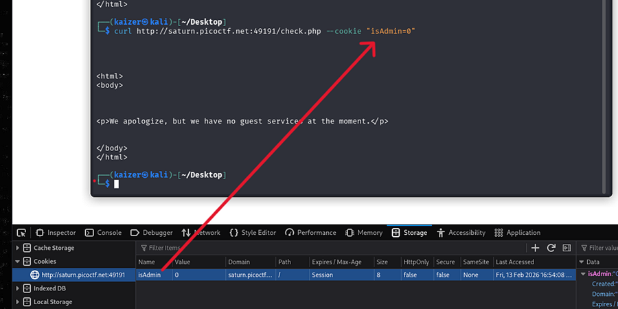The width and height of the screenshot is (618, 309).
Task: Collapse the Cookies tree section
Action: pos(18,262)
